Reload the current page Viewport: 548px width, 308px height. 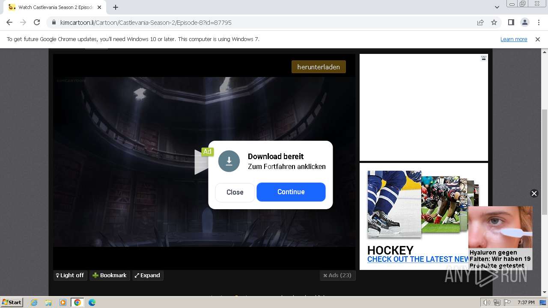click(x=37, y=22)
